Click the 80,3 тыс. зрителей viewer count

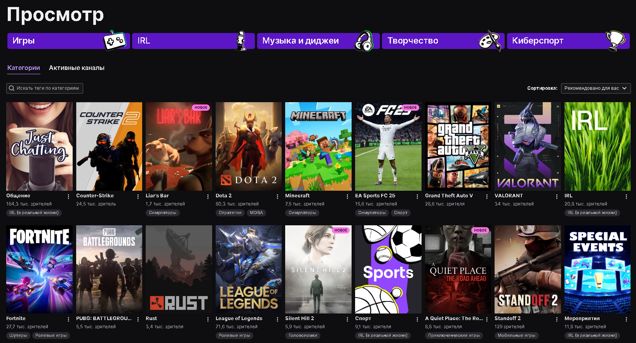pyautogui.click(x=237, y=204)
